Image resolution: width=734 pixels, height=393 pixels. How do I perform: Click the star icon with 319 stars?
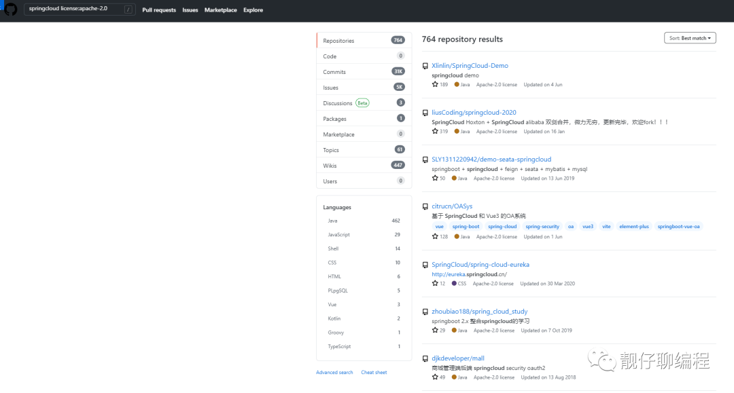pos(435,131)
